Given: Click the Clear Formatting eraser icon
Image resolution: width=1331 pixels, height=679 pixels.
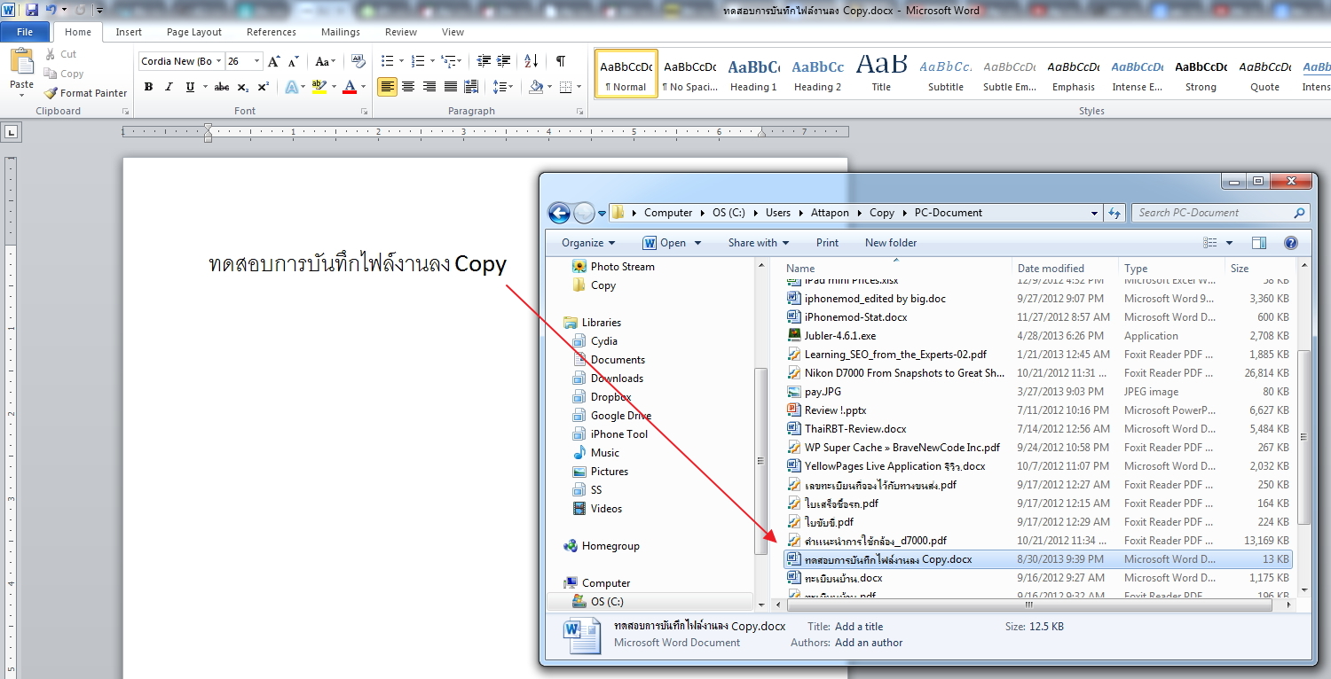Looking at the screenshot, I should pyautogui.click(x=358, y=61).
